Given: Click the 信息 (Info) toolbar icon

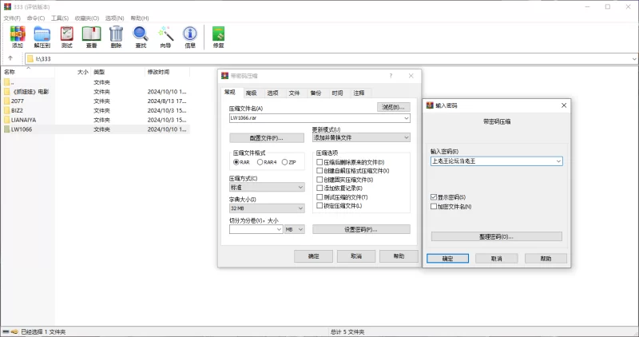Looking at the screenshot, I should click(x=190, y=36).
